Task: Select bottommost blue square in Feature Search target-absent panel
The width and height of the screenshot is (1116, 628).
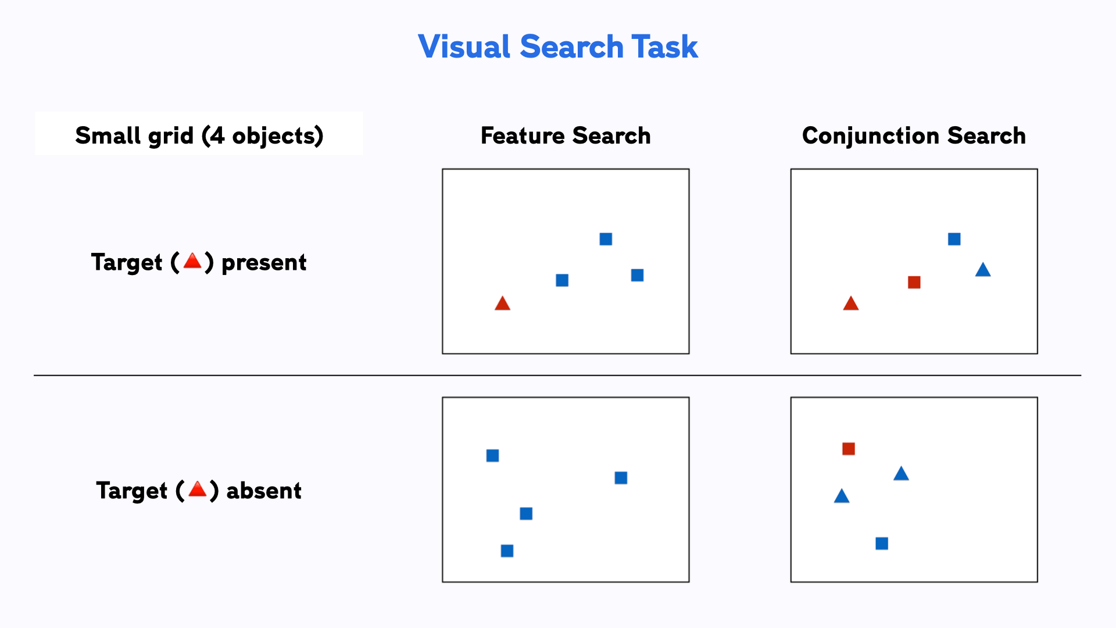Action: pyautogui.click(x=507, y=551)
